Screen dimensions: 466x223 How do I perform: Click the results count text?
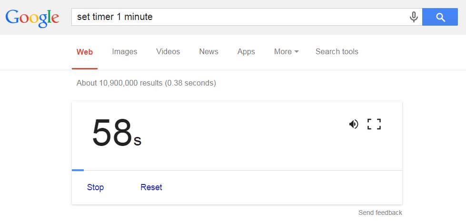click(x=146, y=83)
